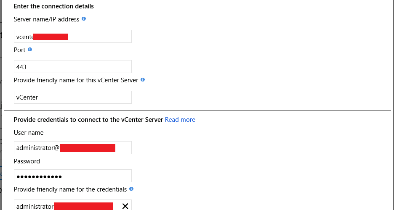The image size is (394, 210).
Task: Click 'Provide friendly name for this vCenter Server' label
Action: pos(76,80)
